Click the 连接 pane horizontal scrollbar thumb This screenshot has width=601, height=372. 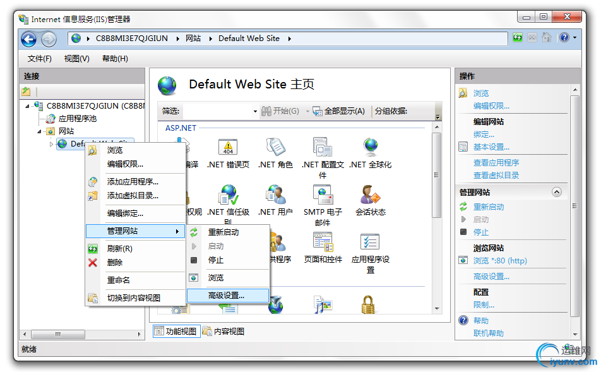point(58,334)
